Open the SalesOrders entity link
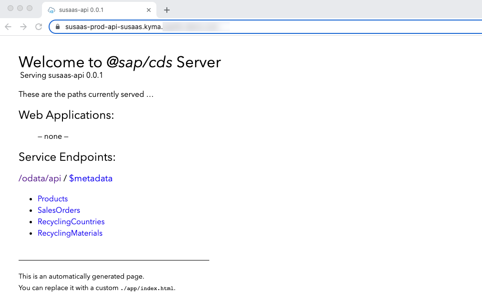The height and width of the screenshot is (302, 482). [59, 210]
